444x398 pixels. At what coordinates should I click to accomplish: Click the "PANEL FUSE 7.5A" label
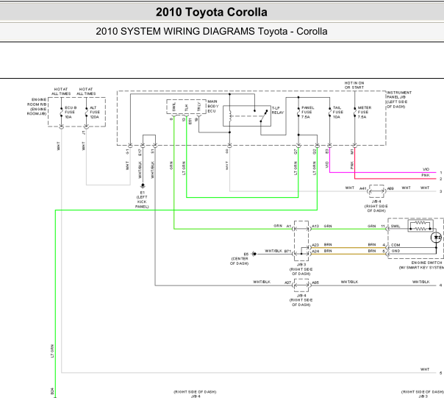307,113
